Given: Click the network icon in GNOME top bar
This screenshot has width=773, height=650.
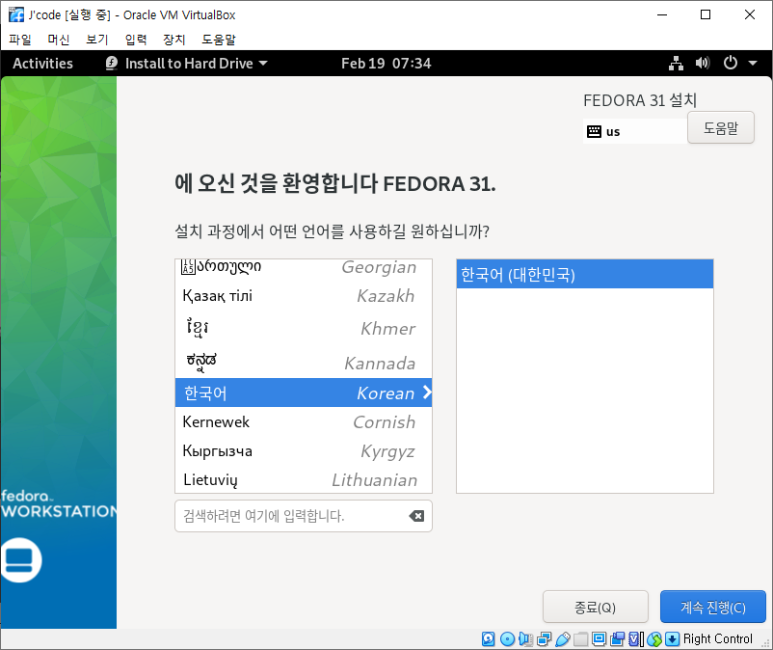Looking at the screenshot, I should [x=676, y=63].
